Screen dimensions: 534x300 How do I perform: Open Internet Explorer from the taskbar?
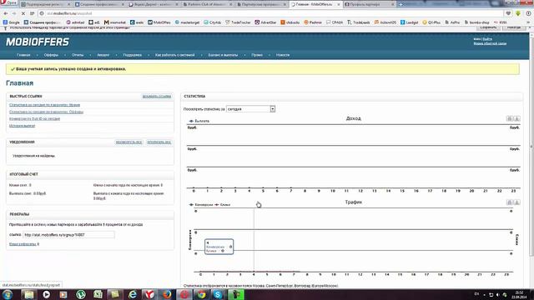132,294
